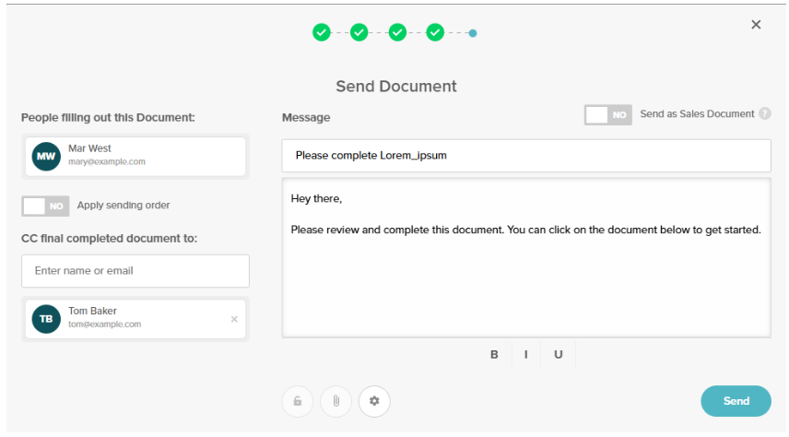Toggle Send as Sales Document switch
The height and width of the screenshot is (437, 789).
pos(607,115)
